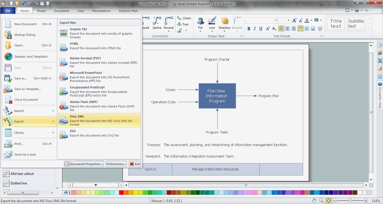383x204 pixels.
Task: Choose the Chain connector mode
Action: coord(184,18)
